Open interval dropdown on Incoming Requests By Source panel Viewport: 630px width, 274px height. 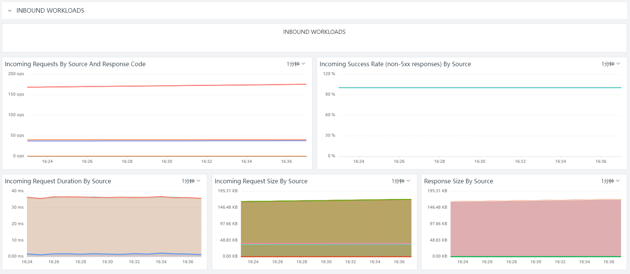pyautogui.click(x=296, y=64)
